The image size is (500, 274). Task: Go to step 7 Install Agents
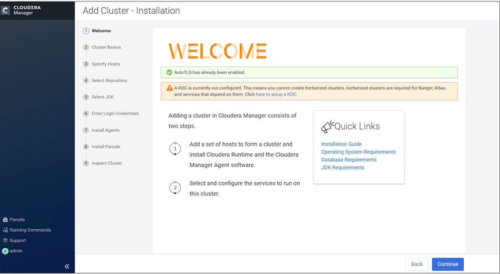101,130
